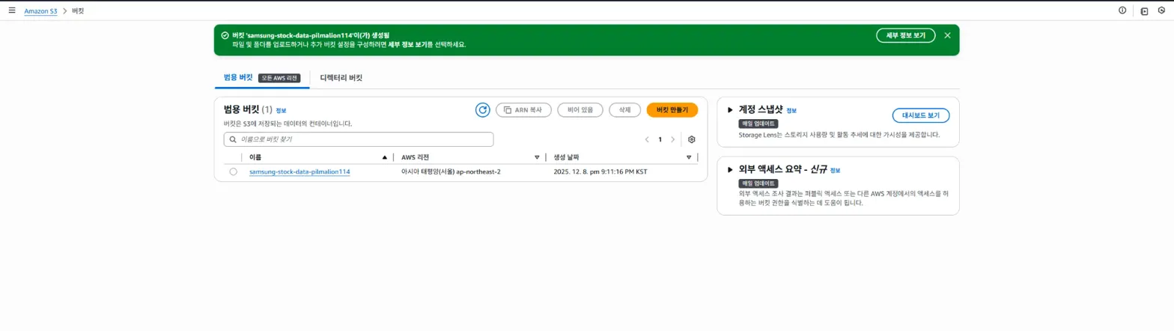Click the region cell 아시아 태평양(서울) ap-northeast-2
1174x331 pixels.
[x=451, y=171]
